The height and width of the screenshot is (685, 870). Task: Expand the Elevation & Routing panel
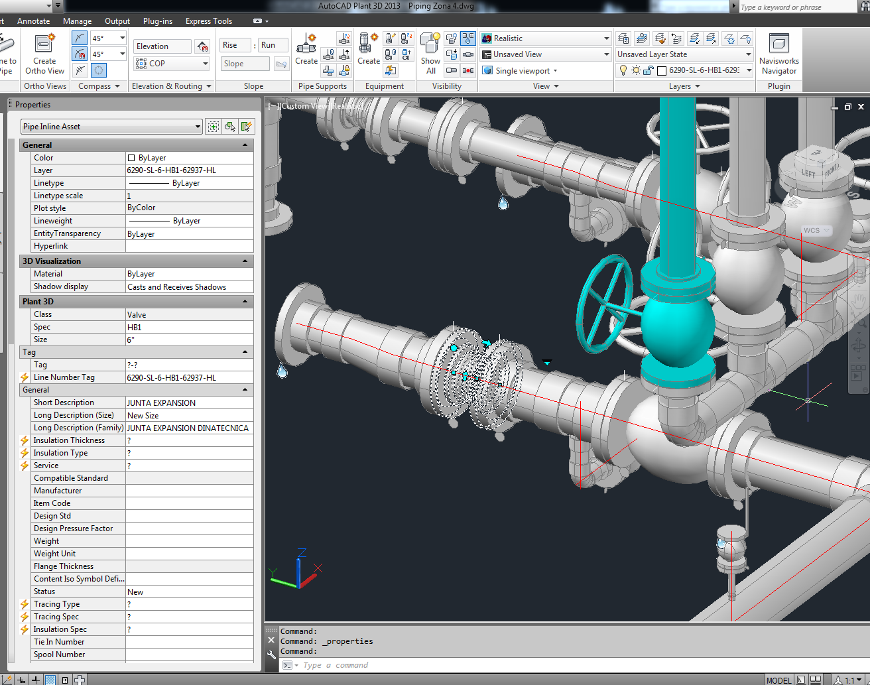(x=171, y=86)
